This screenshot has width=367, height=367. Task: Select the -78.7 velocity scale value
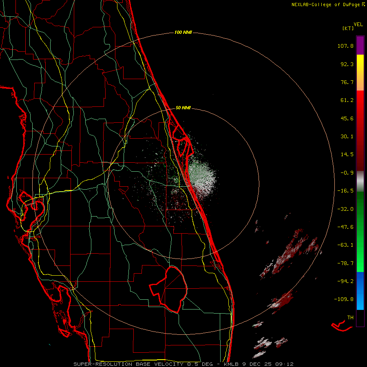pos(345,263)
